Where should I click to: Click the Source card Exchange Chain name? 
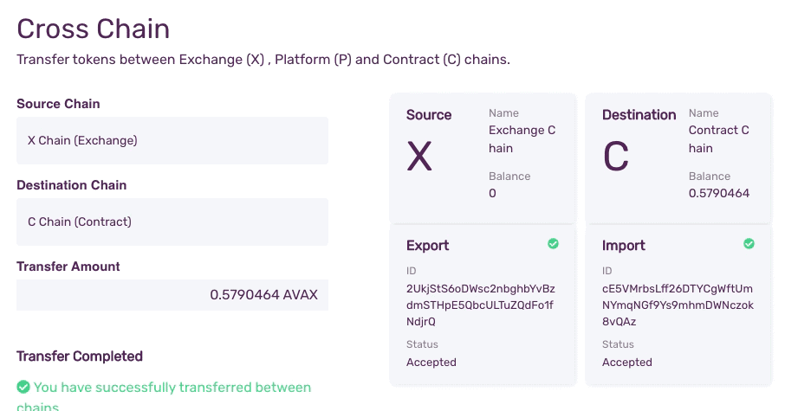coord(522,139)
